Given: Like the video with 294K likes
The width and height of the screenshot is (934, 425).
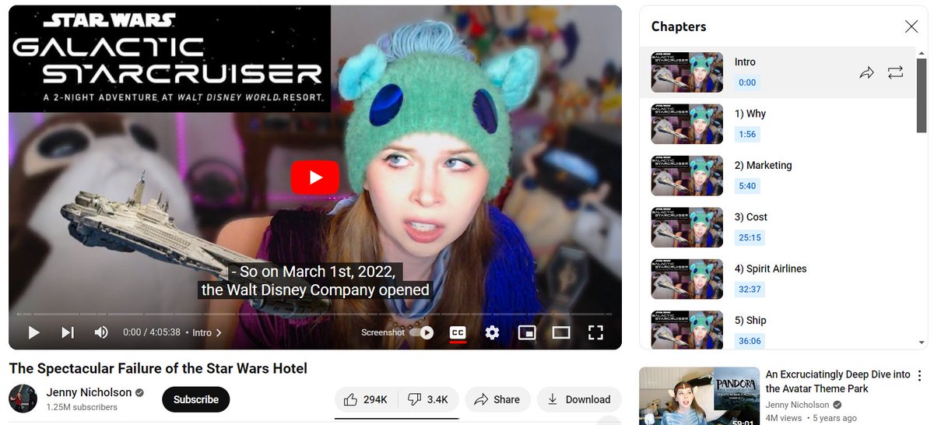Looking at the screenshot, I should click(x=366, y=399).
